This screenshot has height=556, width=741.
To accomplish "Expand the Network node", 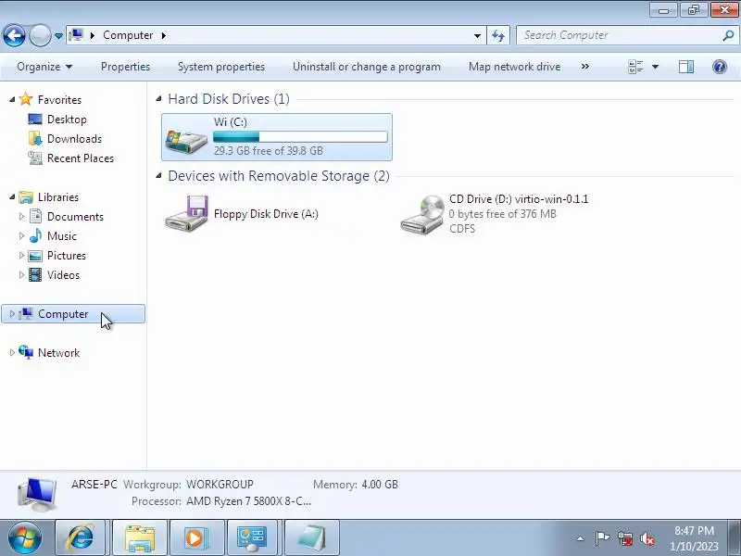I will coord(12,352).
